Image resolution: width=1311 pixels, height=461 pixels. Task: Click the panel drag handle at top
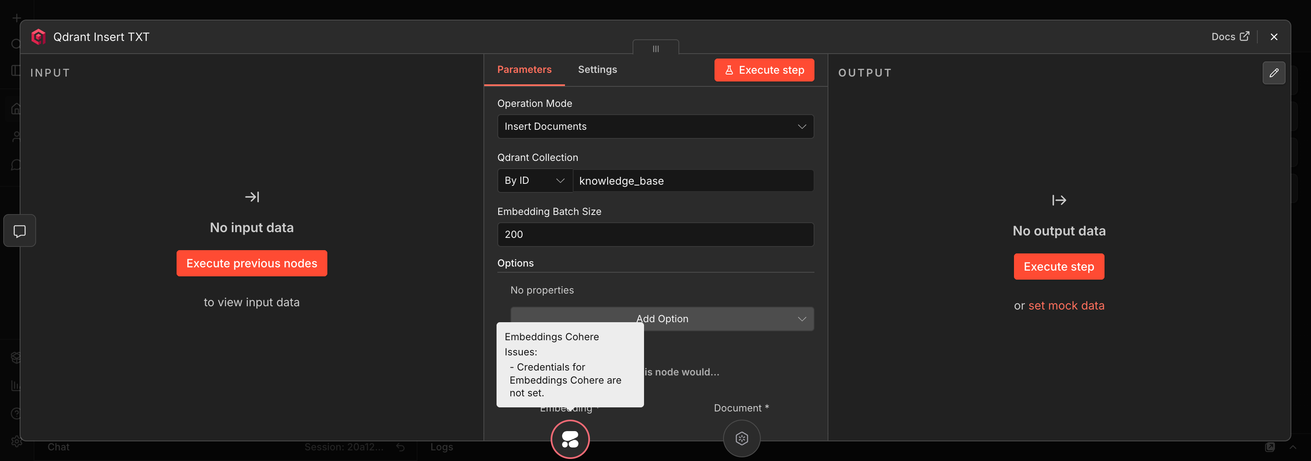(x=655, y=48)
